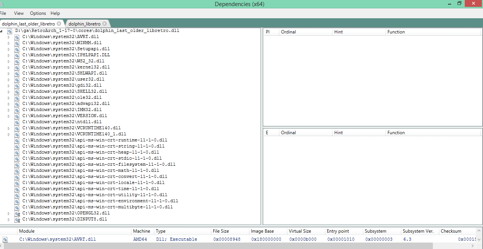Open the View menu
483x249 pixels.
click(x=19, y=13)
